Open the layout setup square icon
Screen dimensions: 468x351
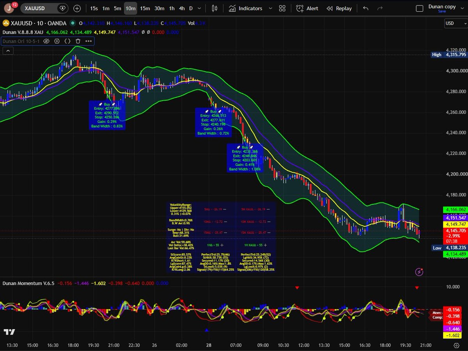point(420,9)
